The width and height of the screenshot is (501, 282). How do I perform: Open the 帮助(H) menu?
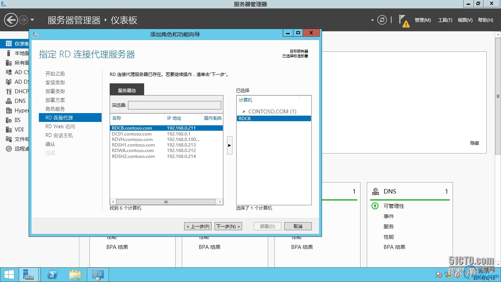click(486, 20)
